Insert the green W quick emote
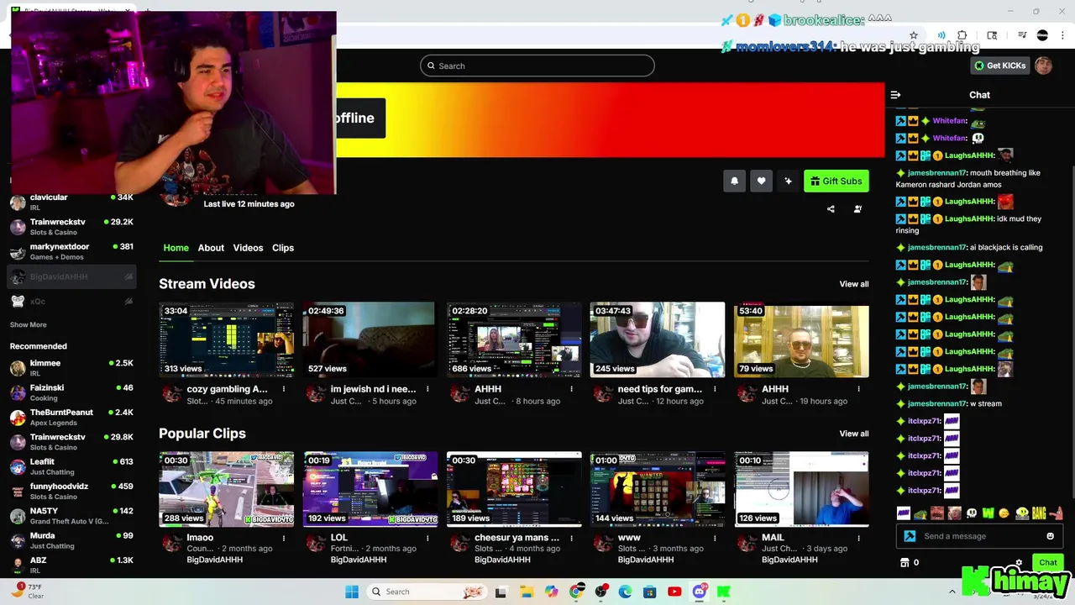Screen dimensions: 1075x605 point(988,513)
